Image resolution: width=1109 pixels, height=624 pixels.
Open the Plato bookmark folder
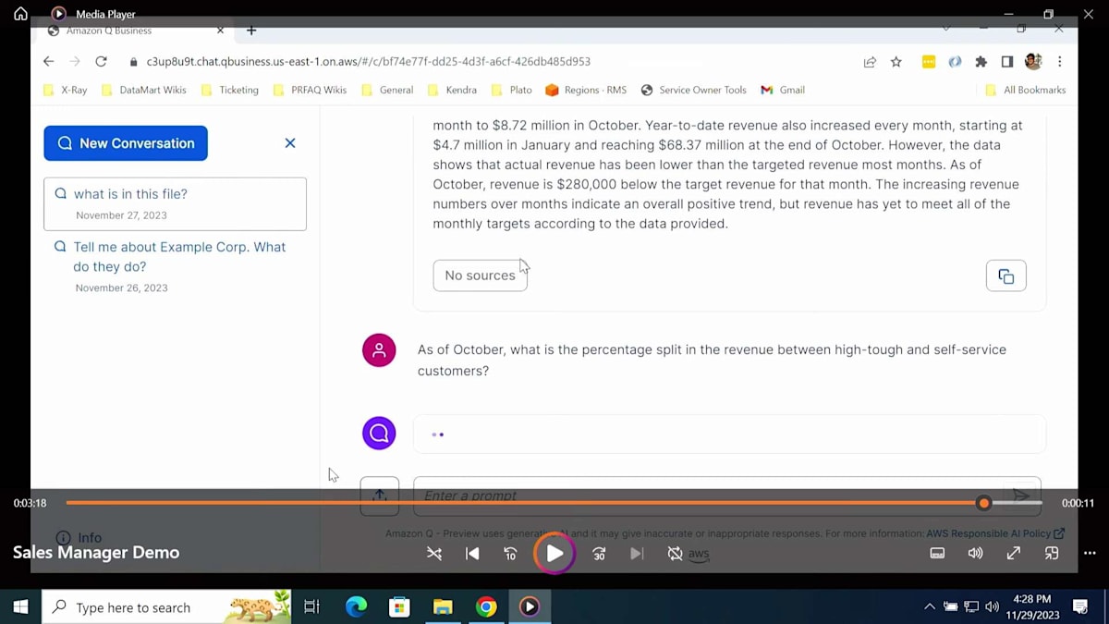[x=511, y=90]
